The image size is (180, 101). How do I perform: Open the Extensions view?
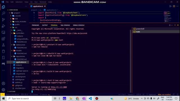[3, 39]
